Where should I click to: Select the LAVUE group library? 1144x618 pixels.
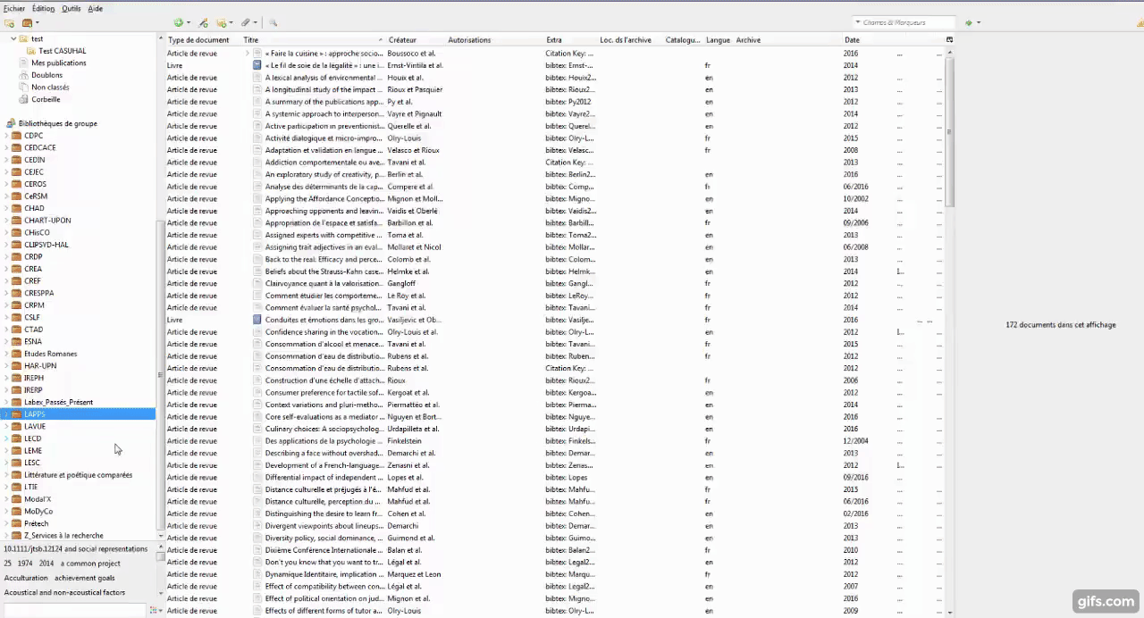coord(35,426)
